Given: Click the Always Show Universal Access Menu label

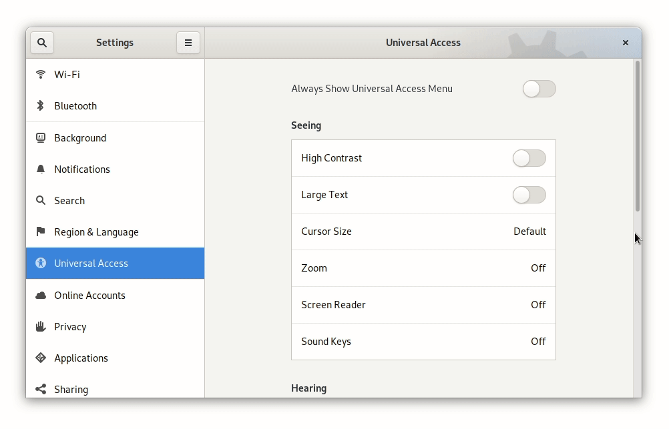Looking at the screenshot, I should (x=372, y=89).
